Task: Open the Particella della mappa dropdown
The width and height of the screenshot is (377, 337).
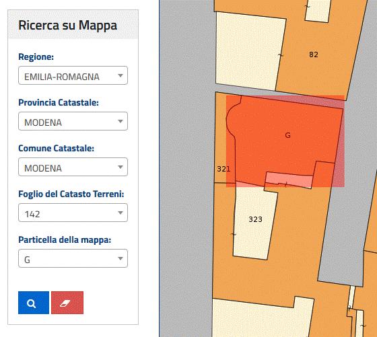Action: 73,258
